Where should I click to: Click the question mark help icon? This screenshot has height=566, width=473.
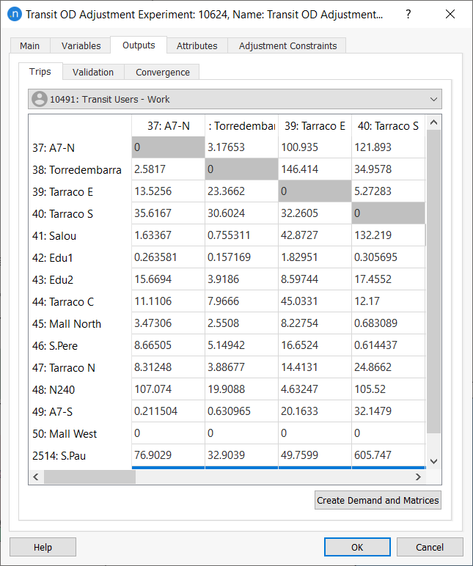(408, 15)
